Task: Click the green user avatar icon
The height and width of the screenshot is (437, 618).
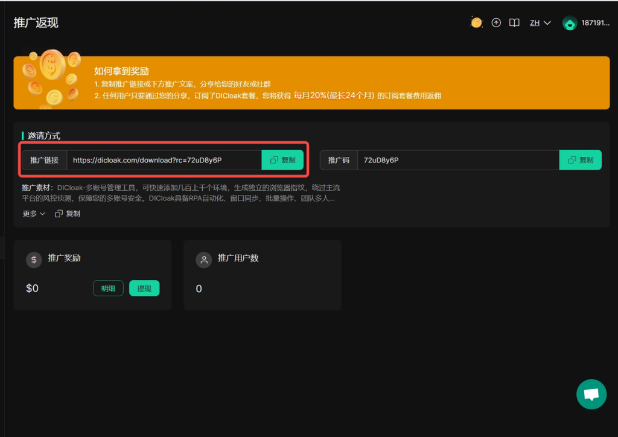Action: coord(570,24)
